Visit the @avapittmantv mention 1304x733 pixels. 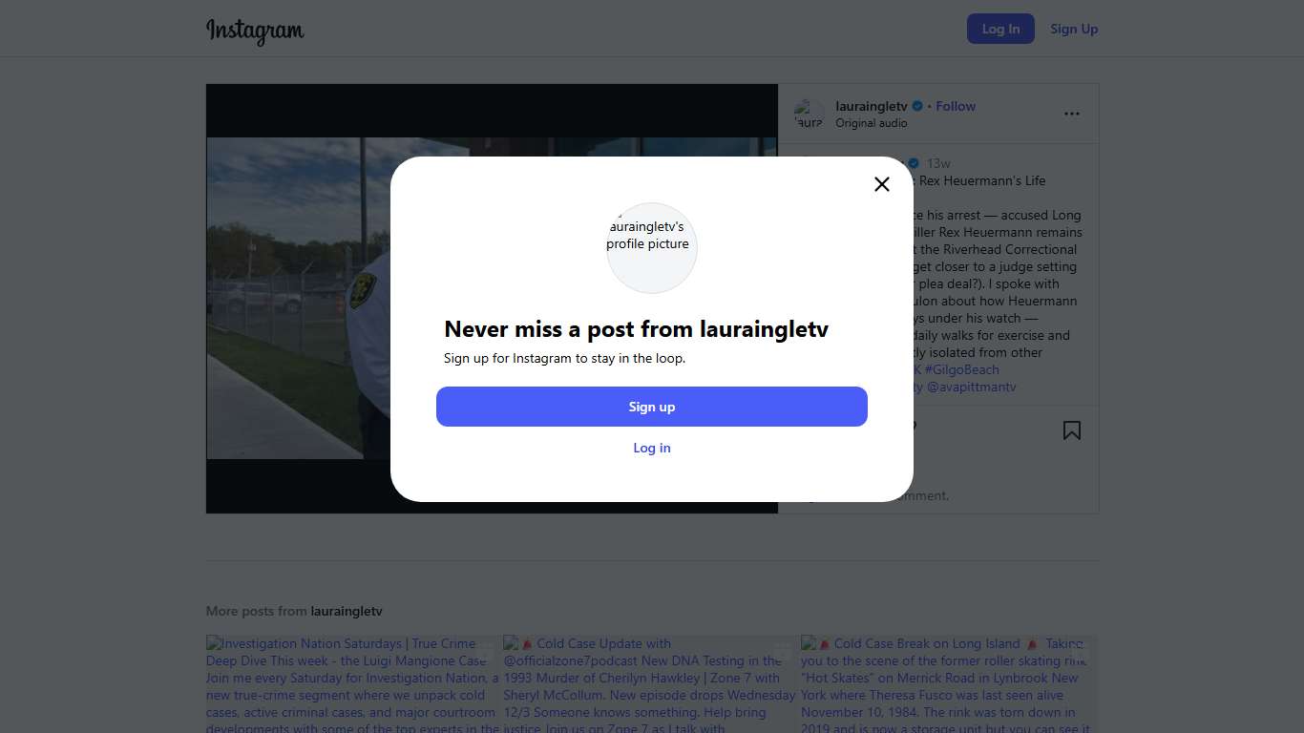point(971,387)
